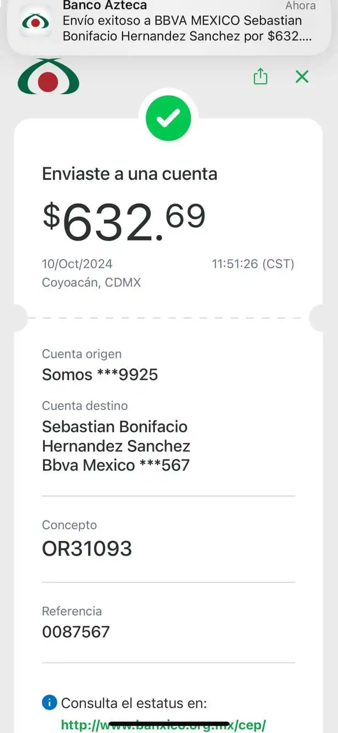This screenshot has height=733, width=338.
Task: Tap the location Coyoacán, CDMX
Action: pos(91,282)
